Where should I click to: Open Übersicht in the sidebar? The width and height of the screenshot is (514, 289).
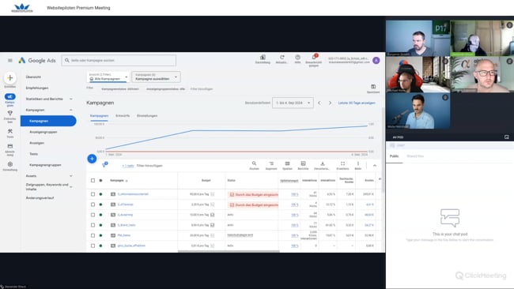(x=33, y=77)
